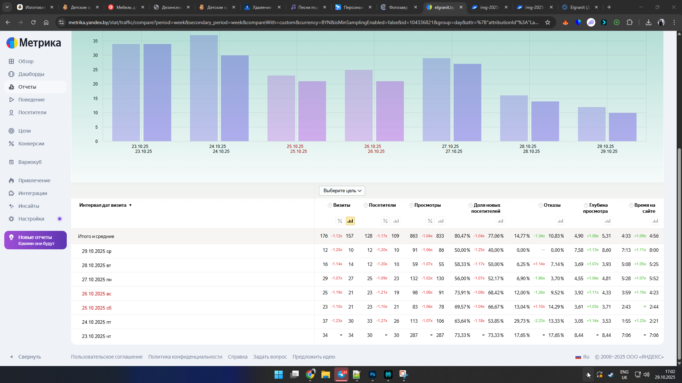This screenshot has width=682, height=383.
Task: Enable percent mode for Посетители column
Action: 385,221
